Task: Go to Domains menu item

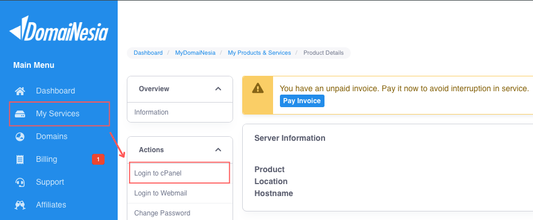Action: (x=51, y=136)
